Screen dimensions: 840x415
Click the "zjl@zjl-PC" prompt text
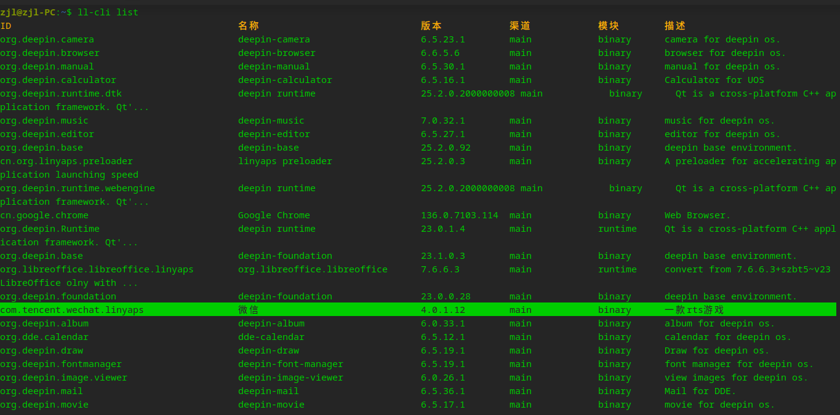coord(28,12)
